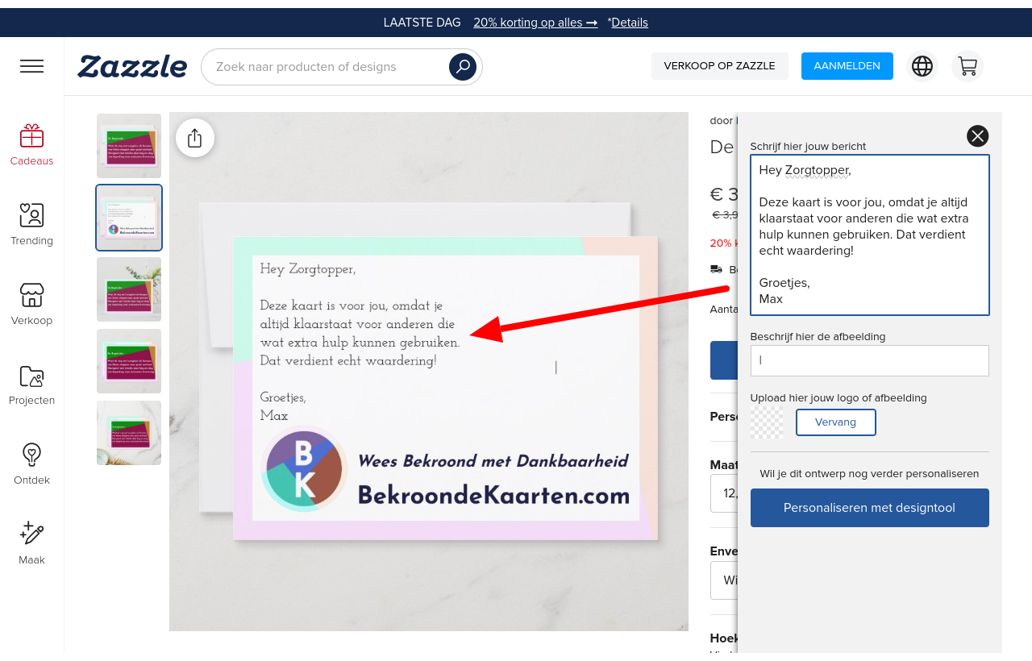Click the Verkoop op Zazzle button

719,66
